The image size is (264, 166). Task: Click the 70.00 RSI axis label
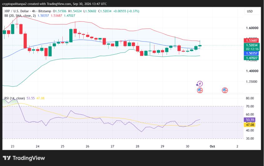tap(250, 106)
